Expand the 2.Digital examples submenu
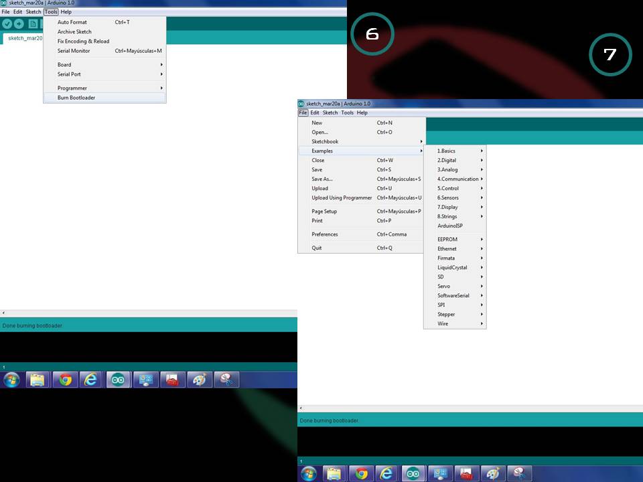The width and height of the screenshot is (643, 482). tap(455, 160)
